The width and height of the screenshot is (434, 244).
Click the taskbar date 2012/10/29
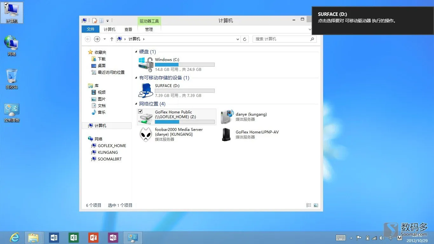(x=417, y=241)
